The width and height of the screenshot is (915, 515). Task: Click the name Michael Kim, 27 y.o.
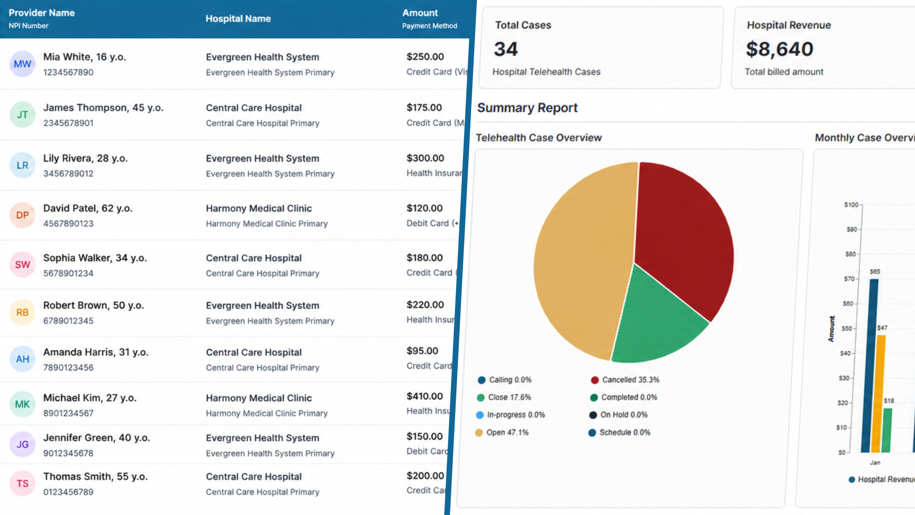click(x=90, y=398)
